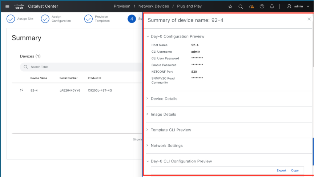This screenshot has height=177, width=314.
Task: Open the global search icon
Action: click(241, 7)
